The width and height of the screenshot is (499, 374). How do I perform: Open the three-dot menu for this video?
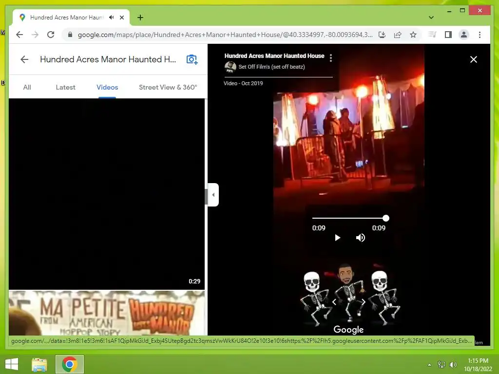[331, 58]
